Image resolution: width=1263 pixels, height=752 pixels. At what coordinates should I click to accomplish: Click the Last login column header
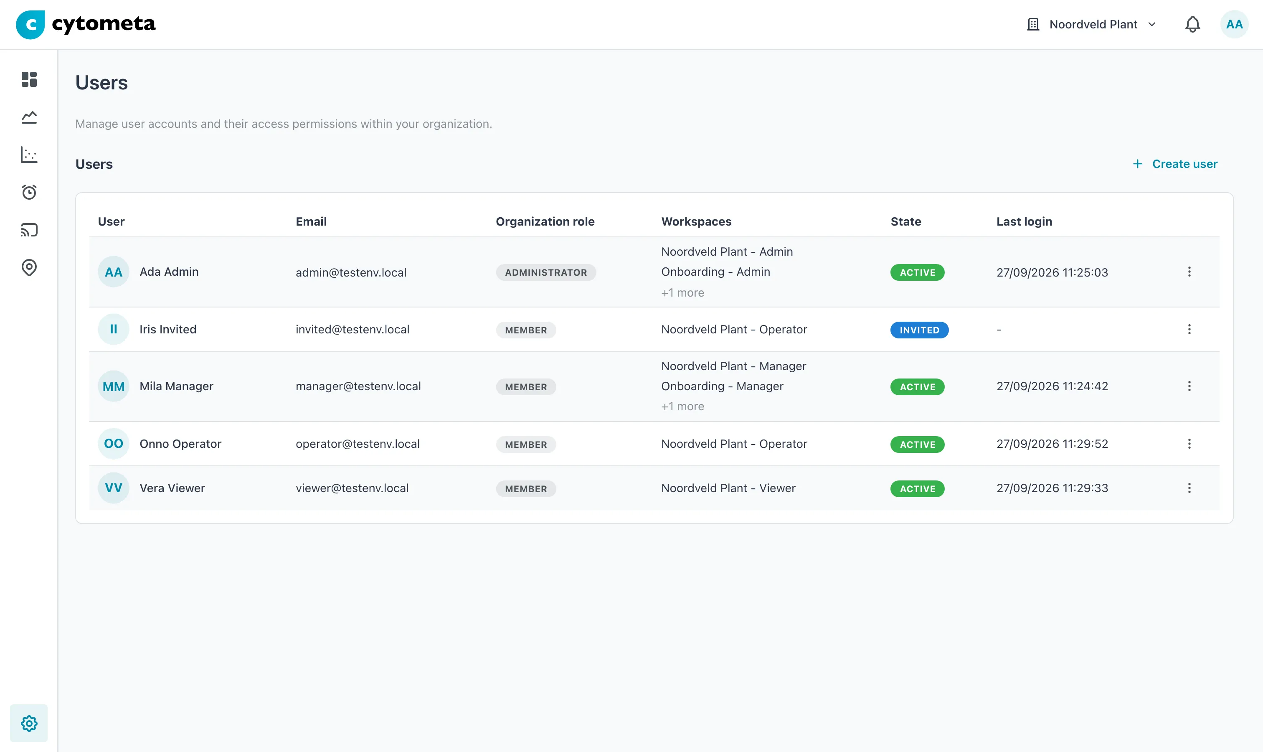tap(1024, 221)
